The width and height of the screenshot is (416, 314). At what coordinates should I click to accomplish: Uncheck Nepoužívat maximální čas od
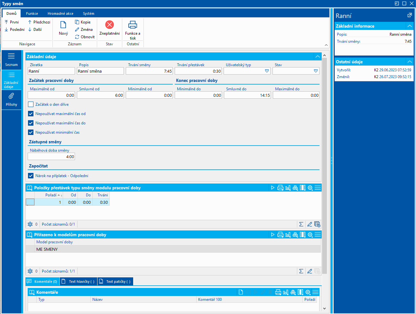[x=31, y=114]
